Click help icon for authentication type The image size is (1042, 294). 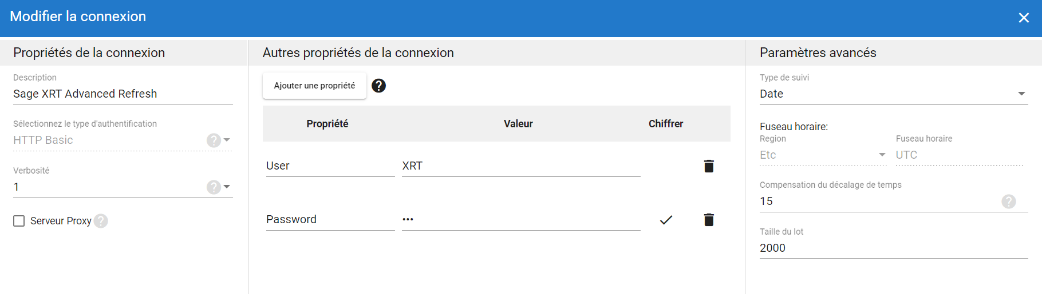click(214, 140)
